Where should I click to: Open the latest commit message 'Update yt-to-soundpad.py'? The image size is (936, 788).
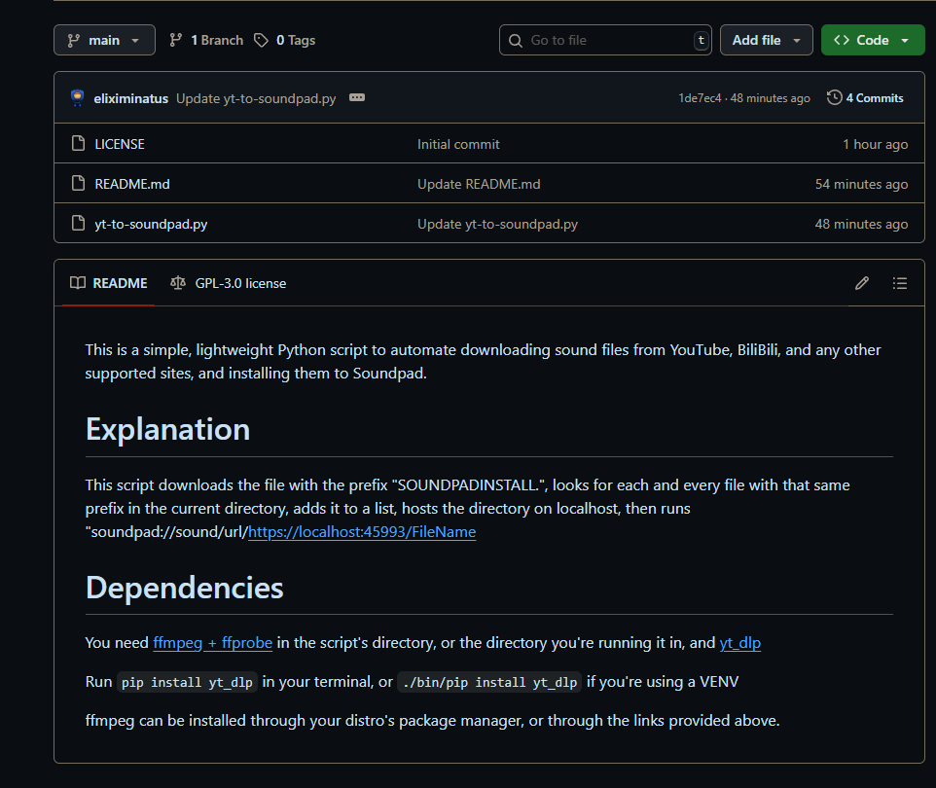pos(256,98)
